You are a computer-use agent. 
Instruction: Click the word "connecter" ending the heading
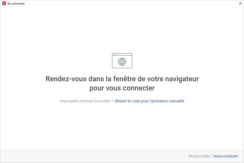point(139,88)
